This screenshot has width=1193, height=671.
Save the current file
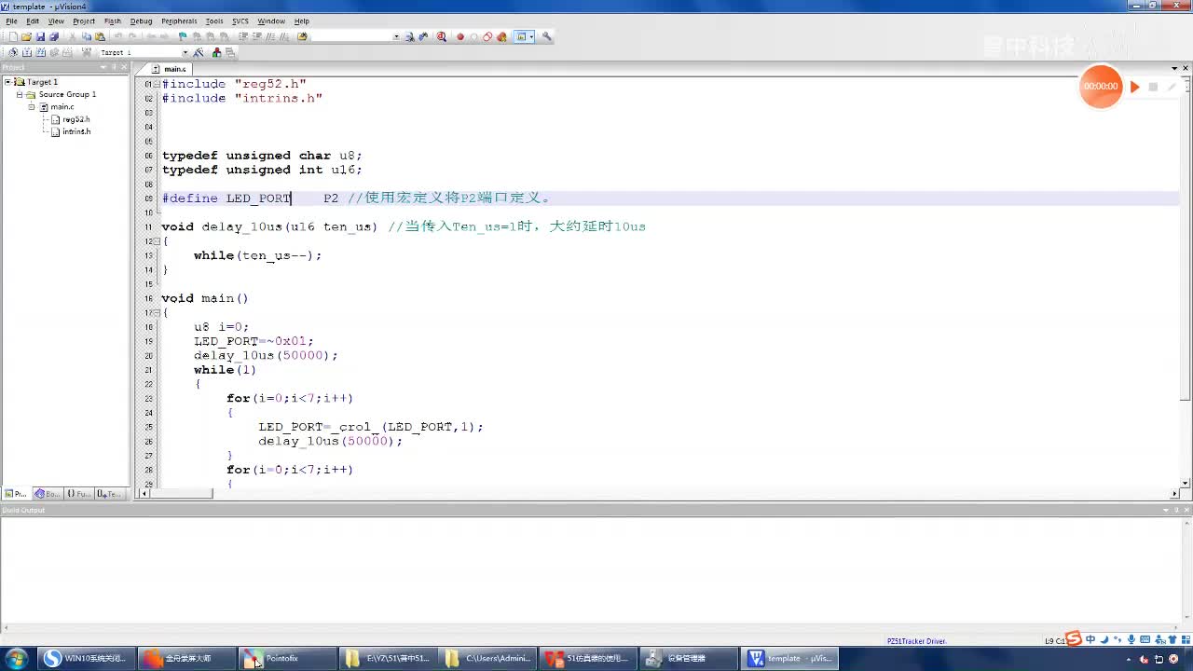click(40, 37)
